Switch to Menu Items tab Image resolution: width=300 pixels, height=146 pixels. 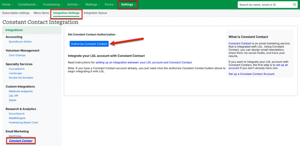coord(41,13)
